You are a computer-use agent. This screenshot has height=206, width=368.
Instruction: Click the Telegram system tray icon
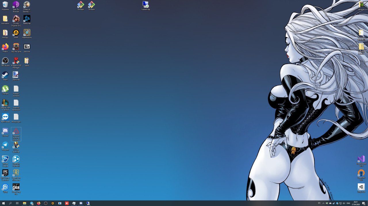pos(337,203)
